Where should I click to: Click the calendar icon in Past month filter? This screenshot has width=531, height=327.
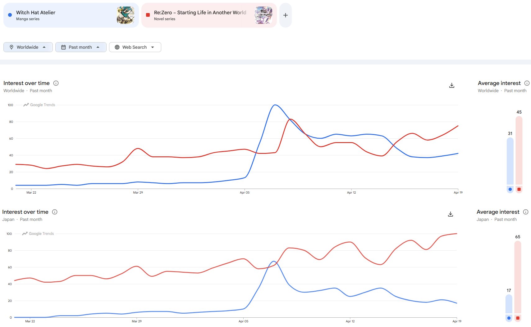click(63, 47)
